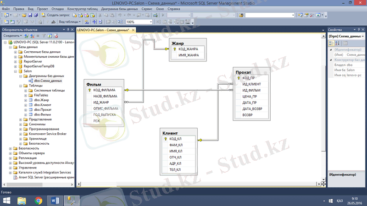
Task: Click the Find in Files icon beside search box
Action: [x=241, y=15]
